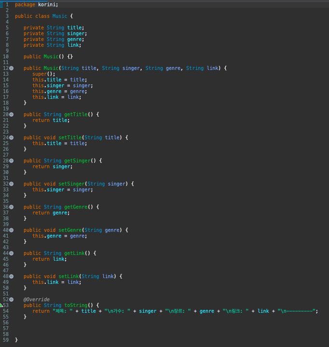Screen dimensions: 329x347
Task: Click the setSinger method name
Action: (71, 184)
